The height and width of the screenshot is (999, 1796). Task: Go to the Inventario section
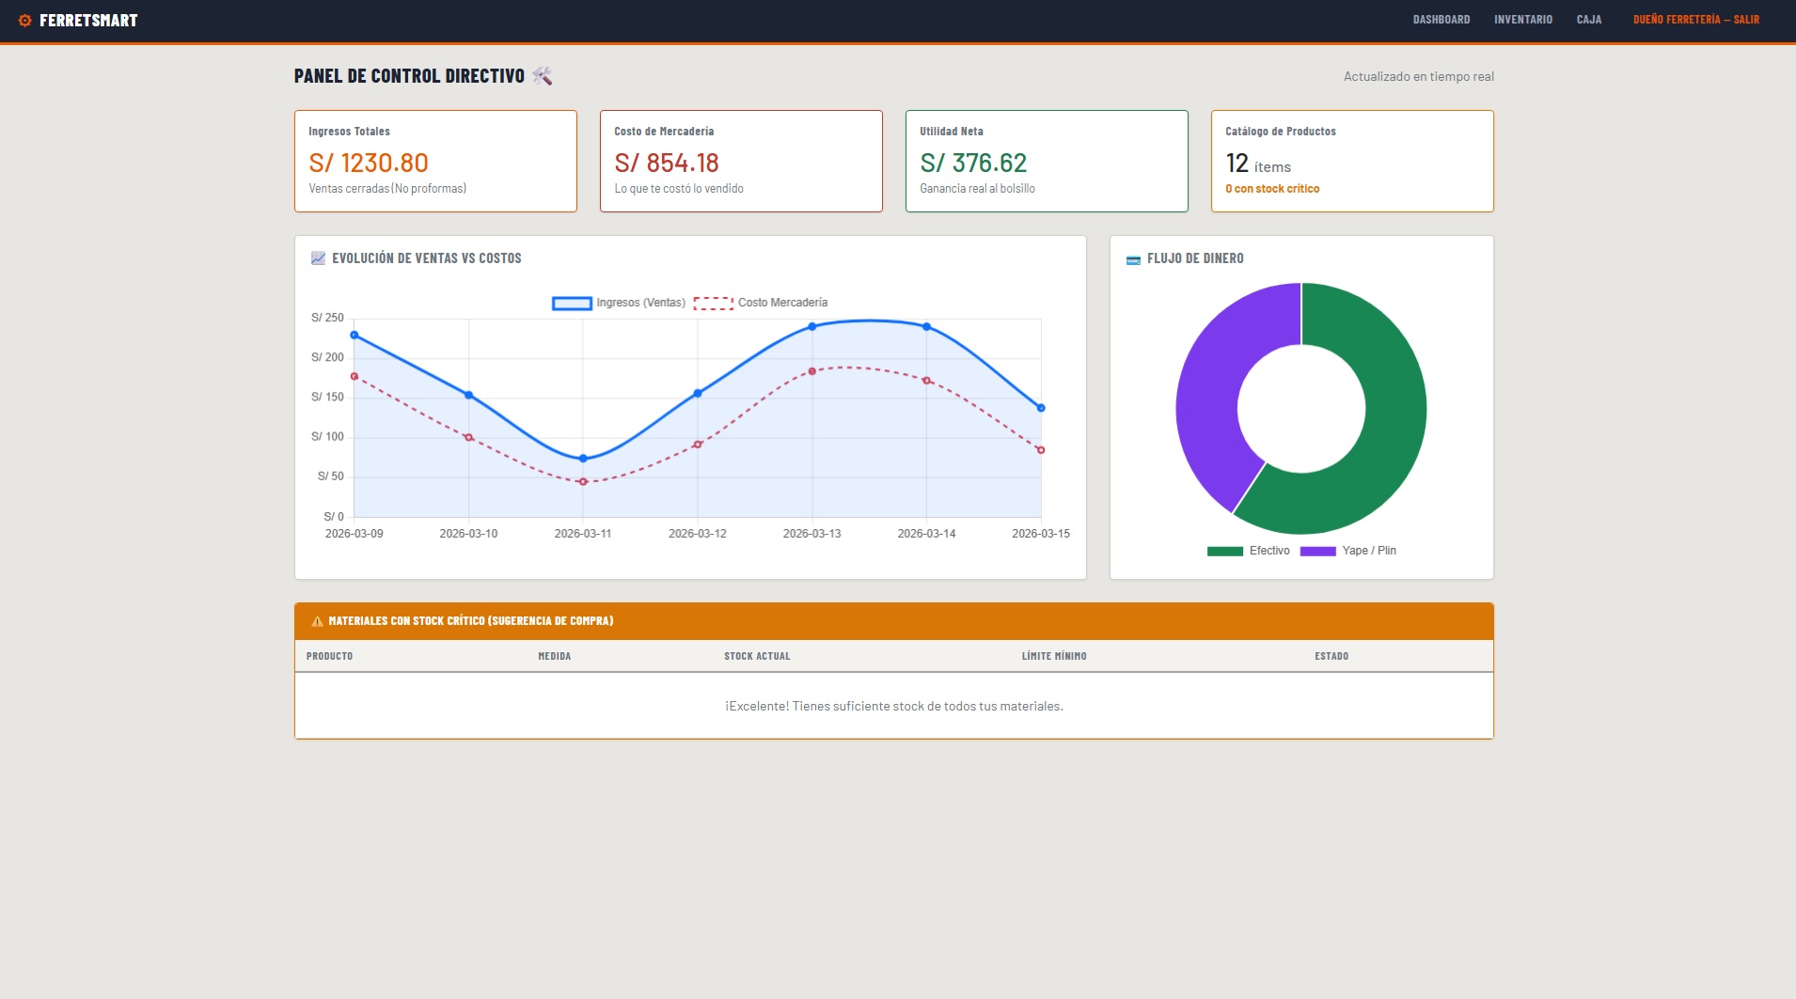[1522, 20]
